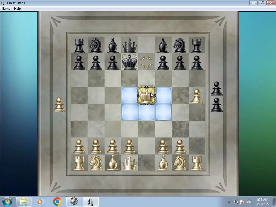The width and height of the screenshot is (276, 207).
Task: Select the black rook on h8
Action: (x=197, y=46)
